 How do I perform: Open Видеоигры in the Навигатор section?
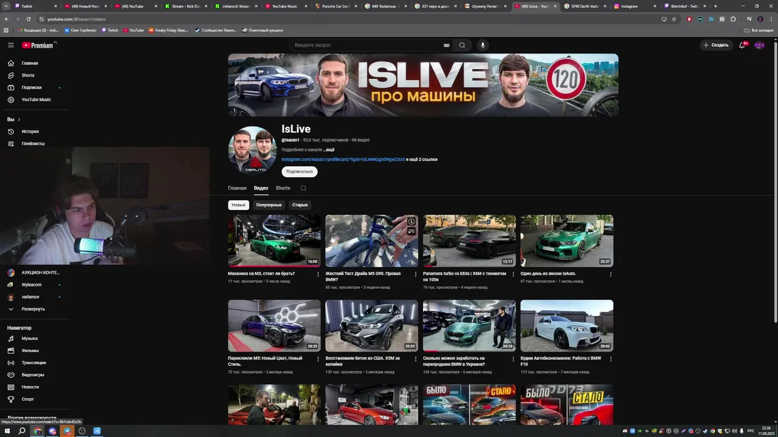click(34, 375)
